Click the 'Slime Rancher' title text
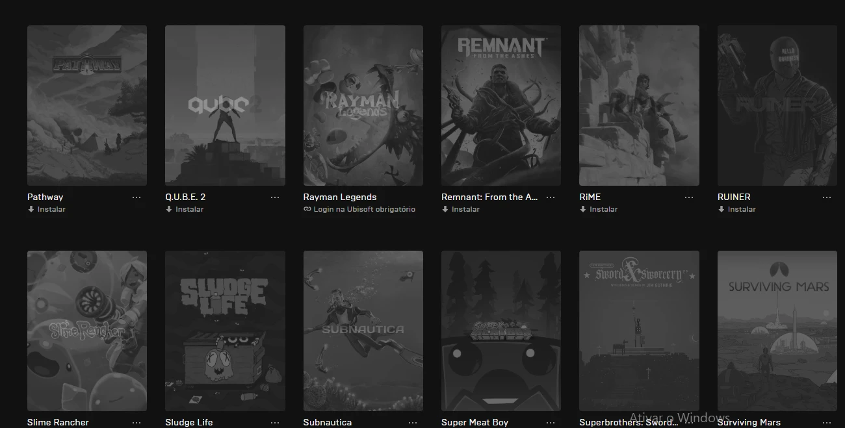845x428 pixels. (58, 422)
